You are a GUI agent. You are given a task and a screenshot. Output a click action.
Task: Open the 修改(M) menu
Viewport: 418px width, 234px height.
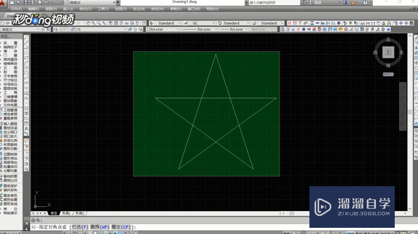coord(158,9)
